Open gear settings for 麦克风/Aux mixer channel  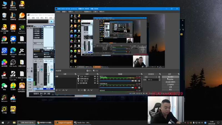(x=139, y=81)
